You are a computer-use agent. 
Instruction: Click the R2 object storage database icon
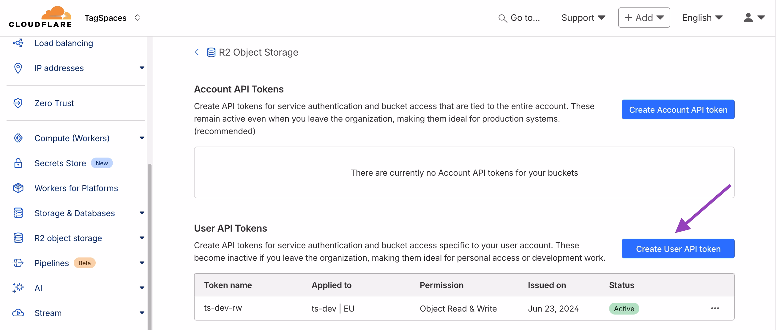coord(18,238)
